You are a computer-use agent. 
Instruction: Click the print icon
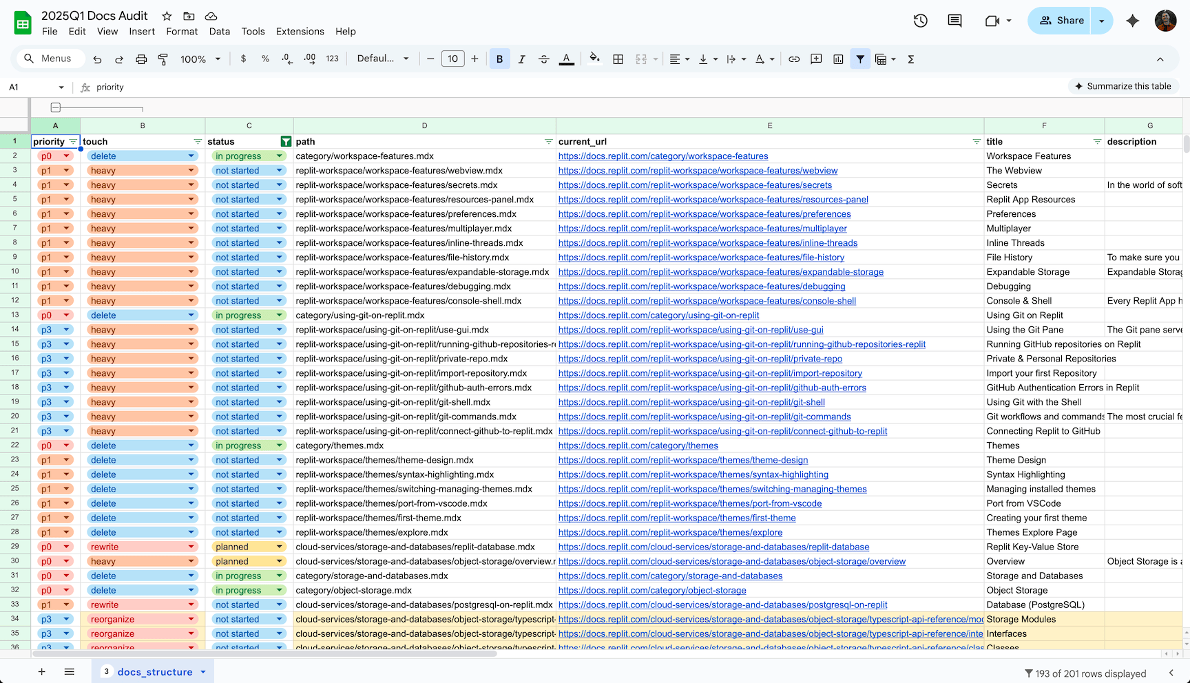(141, 59)
